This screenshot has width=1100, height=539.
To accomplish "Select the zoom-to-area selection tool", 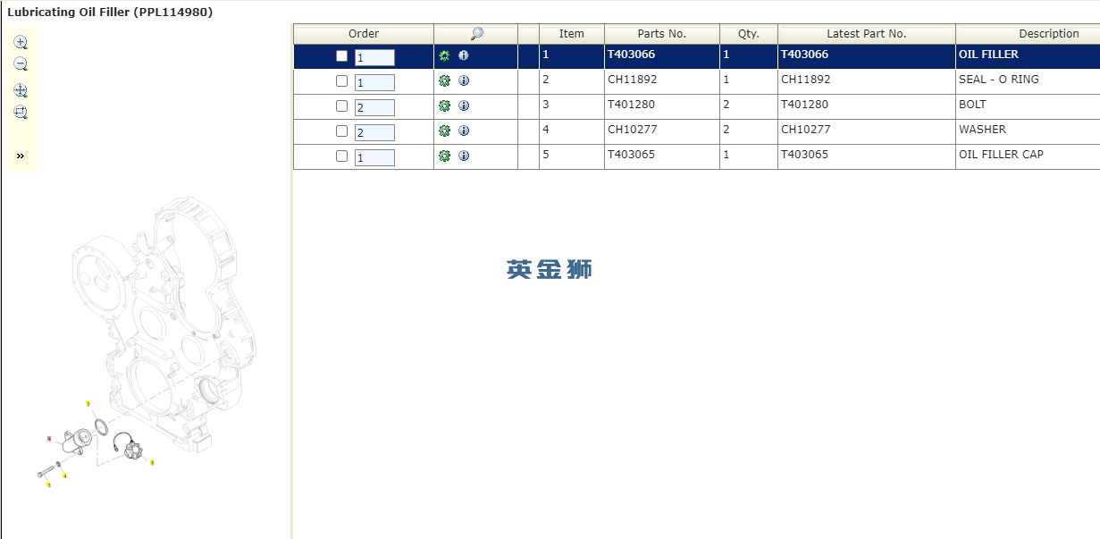I will (21, 113).
